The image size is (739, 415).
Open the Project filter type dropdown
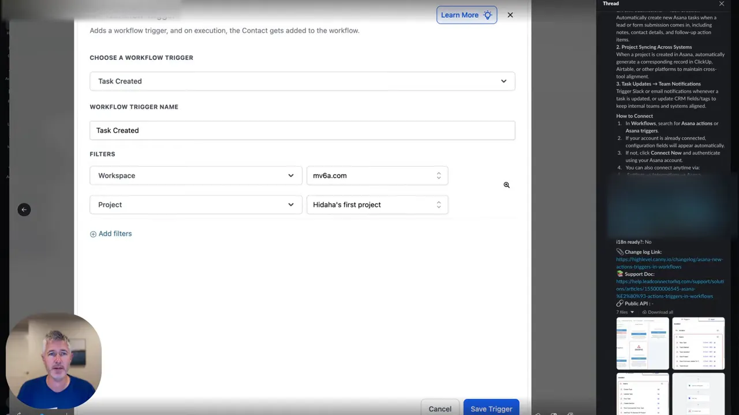point(196,205)
